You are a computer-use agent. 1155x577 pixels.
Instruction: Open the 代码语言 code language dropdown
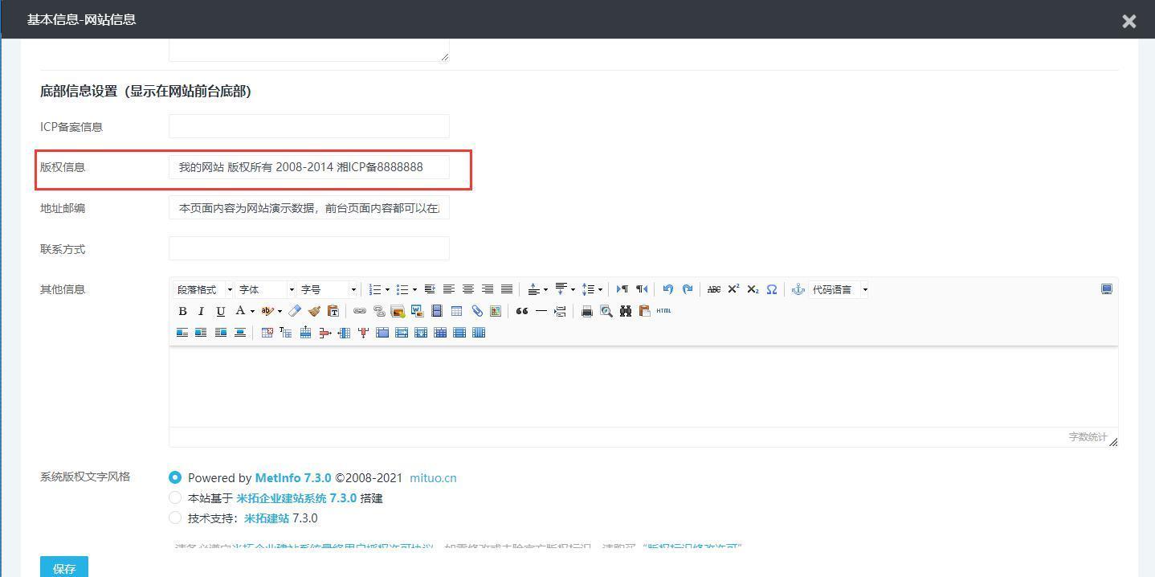[x=839, y=289]
